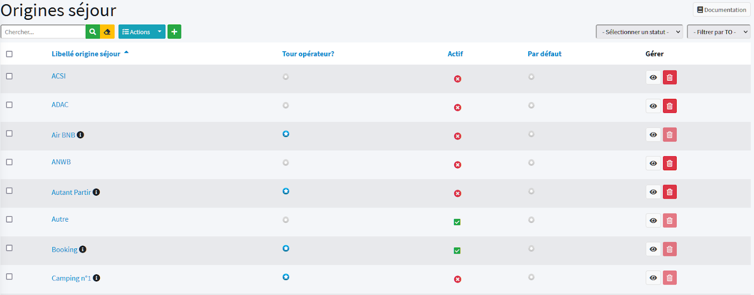This screenshot has height=295, width=754.
Task: Check the select-all checkbox in table header
Action: pos(9,54)
